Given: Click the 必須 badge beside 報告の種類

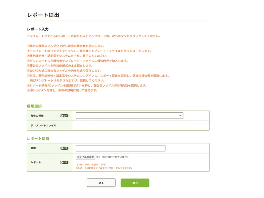Looking at the screenshot, I should (64, 116).
